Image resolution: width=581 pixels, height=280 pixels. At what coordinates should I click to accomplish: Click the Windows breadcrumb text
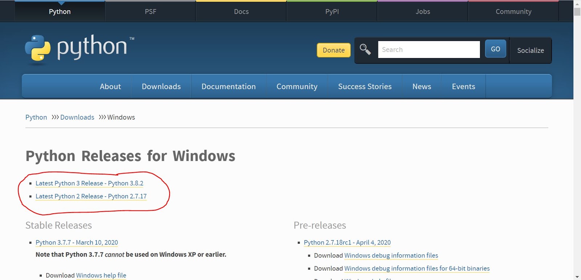pyautogui.click(x=121, y=117)
